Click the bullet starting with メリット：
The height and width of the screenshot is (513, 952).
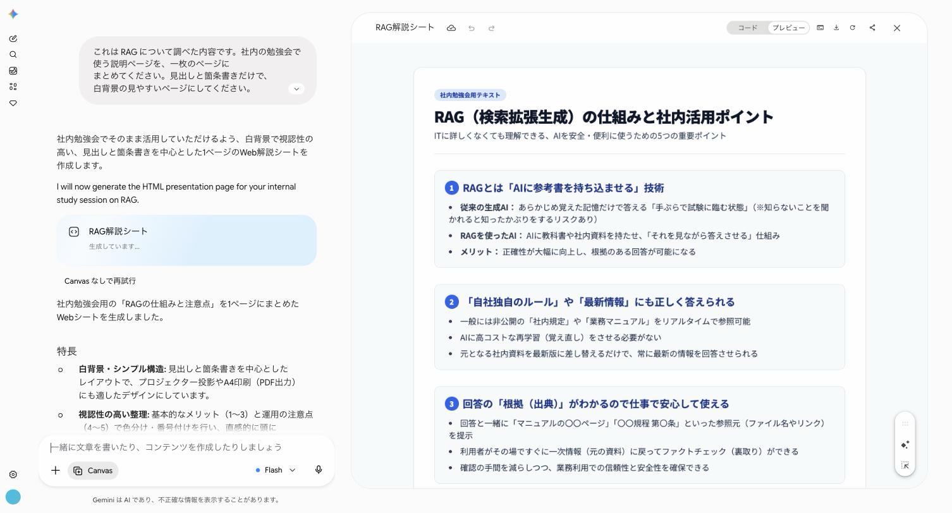pyautogui.click(x=578, y=252)
